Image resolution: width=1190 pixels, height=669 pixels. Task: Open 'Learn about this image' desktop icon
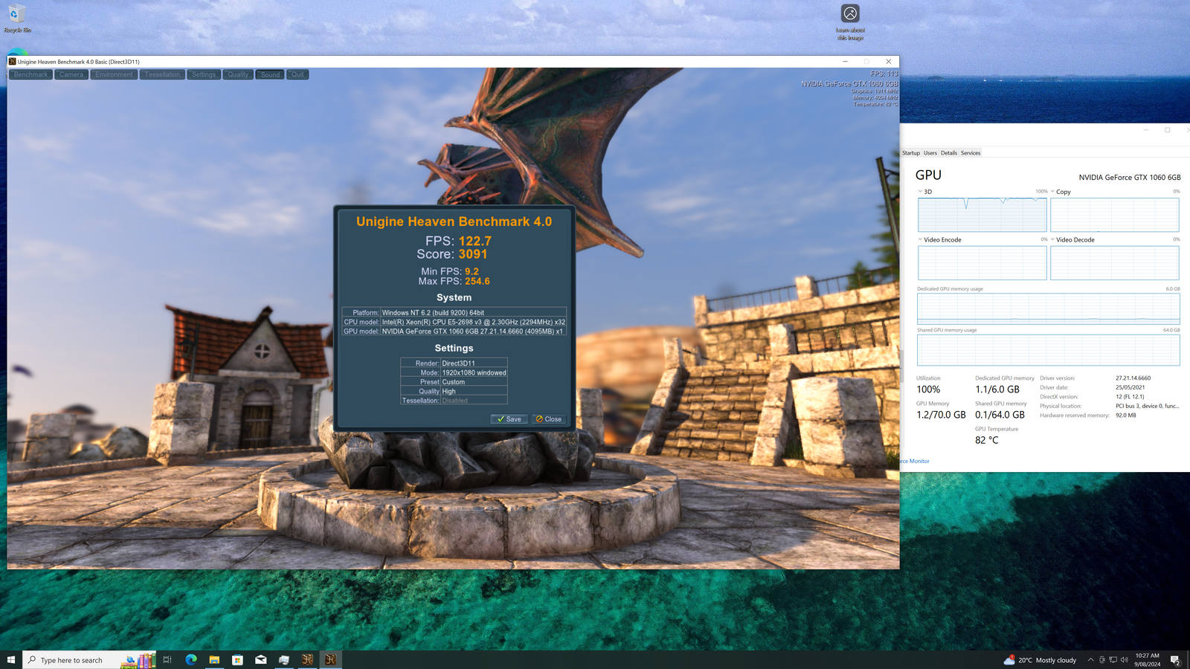pyautogui.click(x=850, y=22)
